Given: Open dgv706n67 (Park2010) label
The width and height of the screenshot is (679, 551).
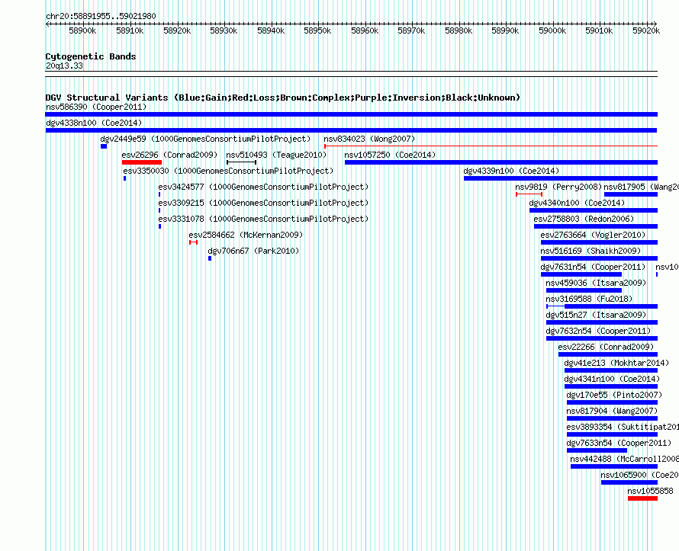Looking at the screenshot, I should (x=253, y=251).
